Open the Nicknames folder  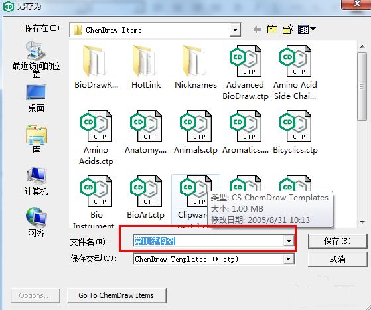click(195, 68)
